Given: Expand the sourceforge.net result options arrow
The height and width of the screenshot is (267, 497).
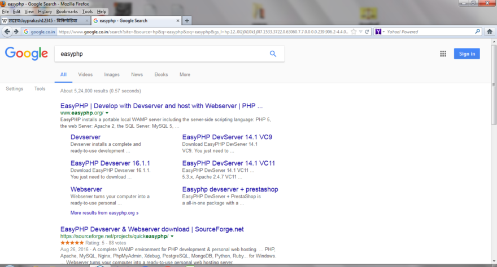Looking at the screenshot, I should (x=172, y=237).
